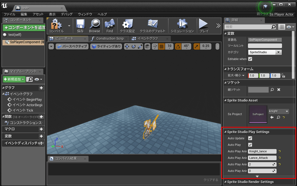Switch to the Event Graph (イベントグラフ) tab
The width and height of the screenshot is (297, 186).
click(150, 38)
